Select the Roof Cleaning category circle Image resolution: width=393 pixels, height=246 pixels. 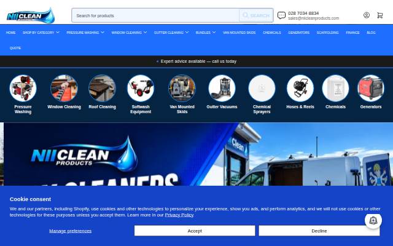103,89
